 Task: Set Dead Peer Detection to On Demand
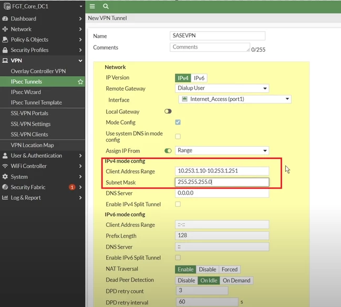point(236,281)
